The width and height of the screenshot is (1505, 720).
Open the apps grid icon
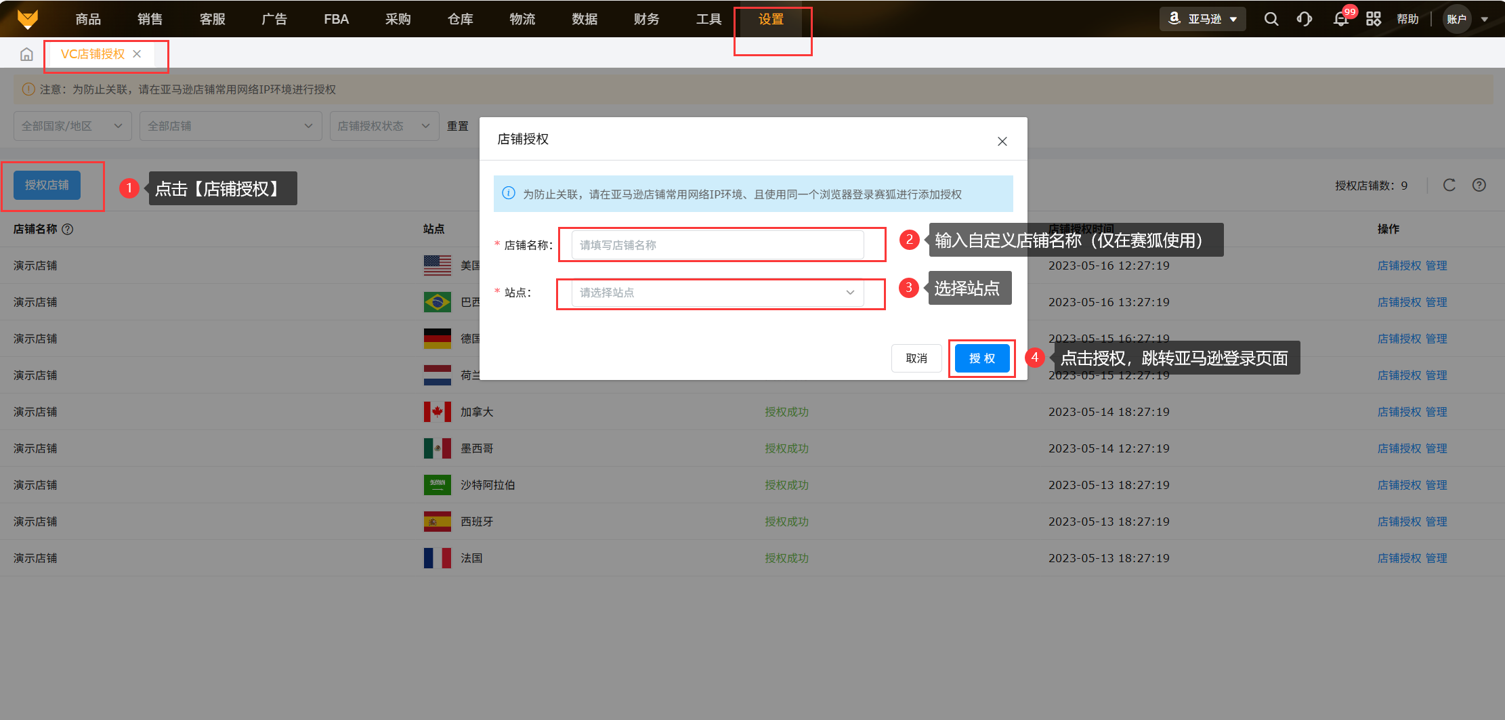[1374, 19]
